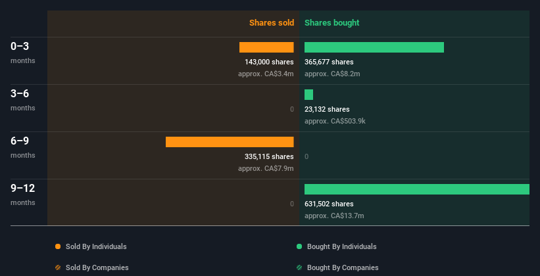
Task: Click the zero bought value in 6–9 months row
Action: 307,156
